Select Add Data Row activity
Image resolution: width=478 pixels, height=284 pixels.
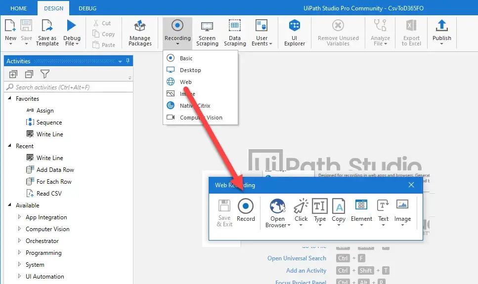click(50, 170)
